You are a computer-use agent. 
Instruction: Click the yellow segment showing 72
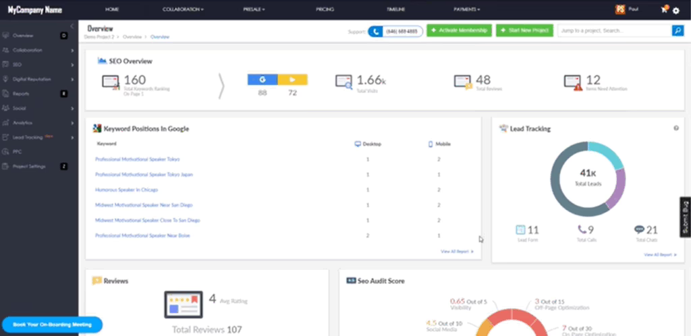point(293,80)
